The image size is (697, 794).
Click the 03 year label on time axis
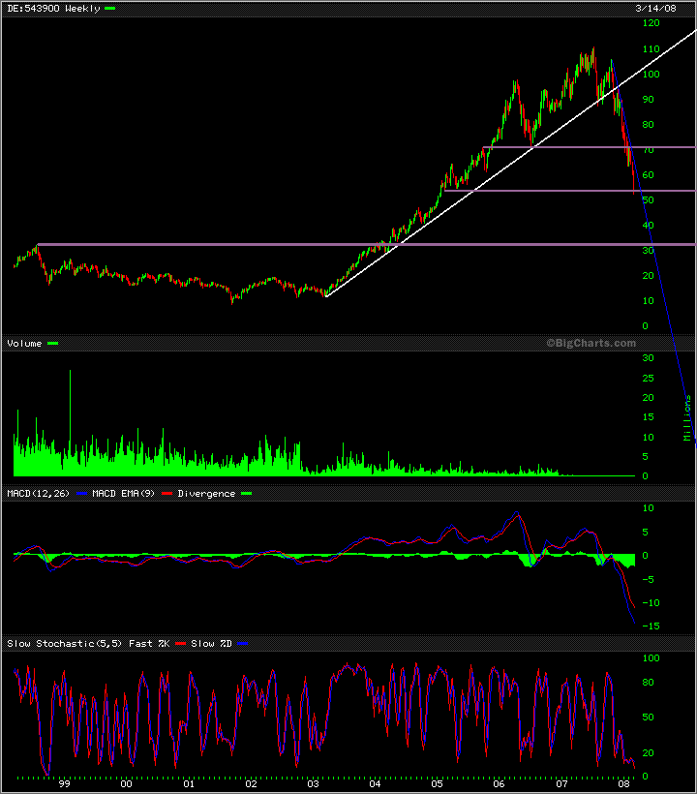click(313, 784)
